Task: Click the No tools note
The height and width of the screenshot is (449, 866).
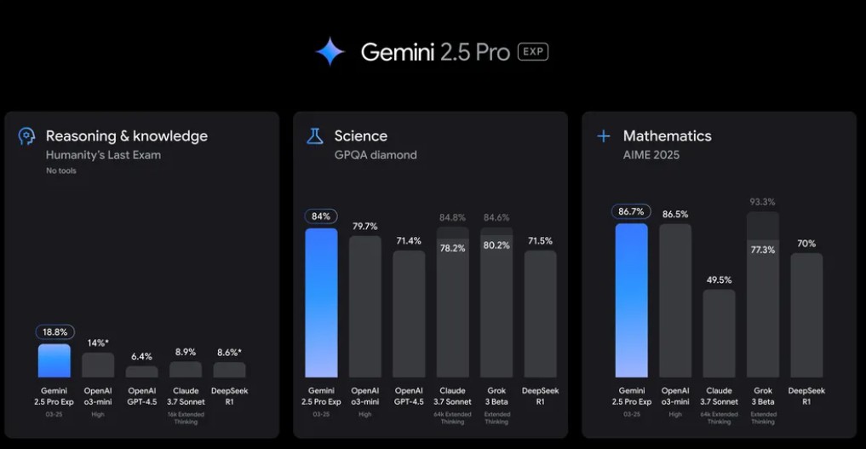Action: pos(60,171)
